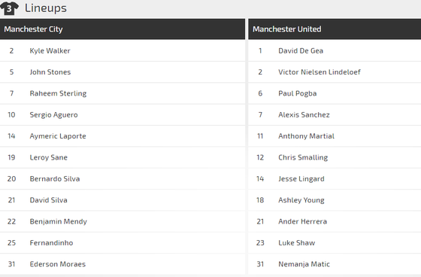
Task: Click on Anthony Martial's name
Action: click(307, 136)
